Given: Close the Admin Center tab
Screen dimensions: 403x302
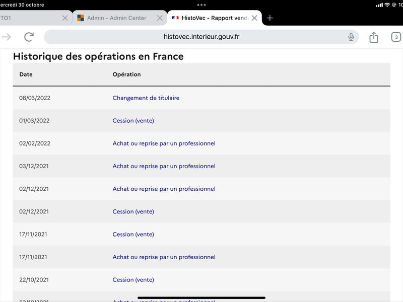Looking at the screenshot, I should pos(160,18).
